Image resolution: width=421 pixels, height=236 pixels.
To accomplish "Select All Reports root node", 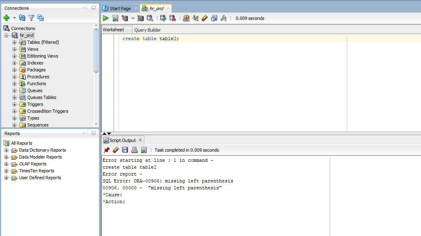I will click(21, 143).
